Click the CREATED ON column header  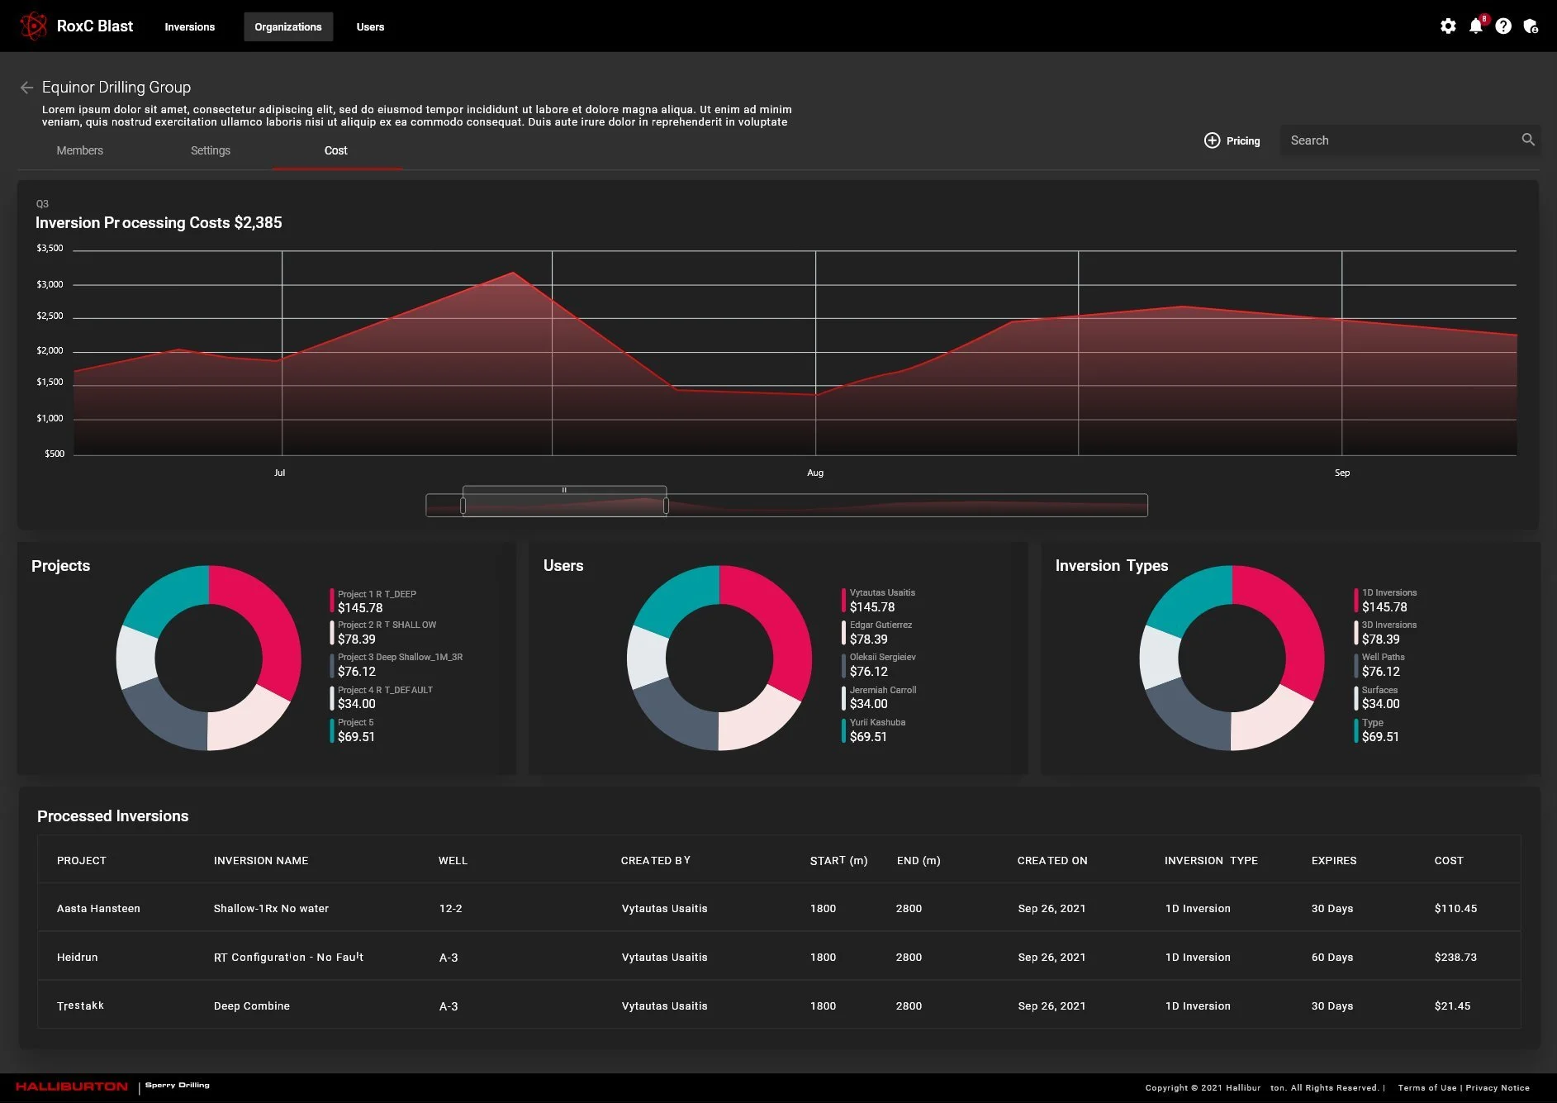tap(1052, 860)
